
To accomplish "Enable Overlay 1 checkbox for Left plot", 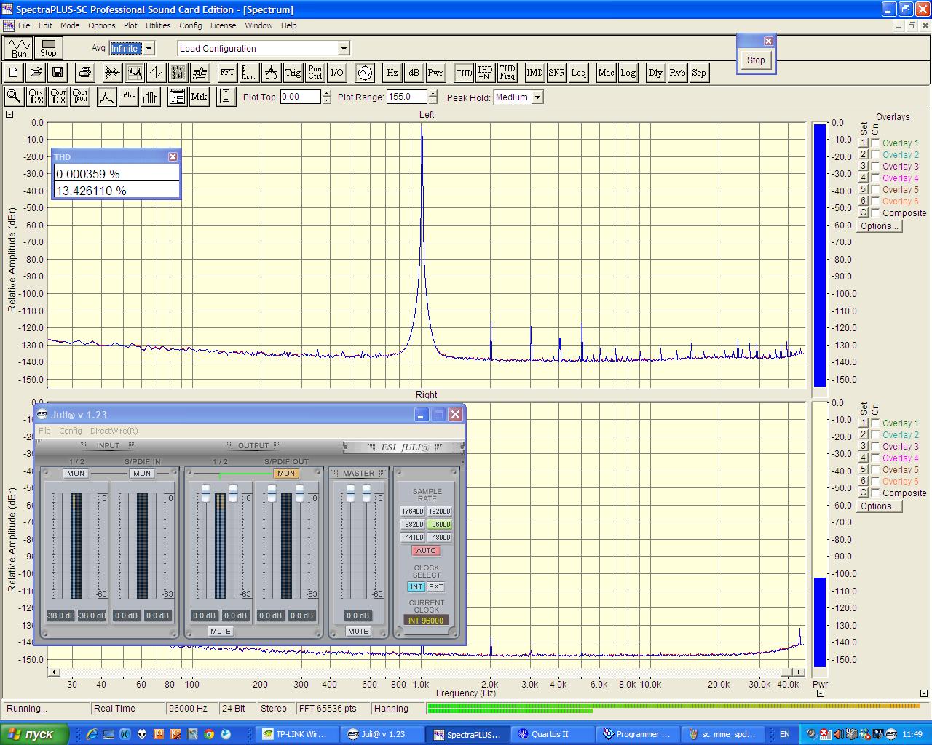I will (x=875, y=143).
